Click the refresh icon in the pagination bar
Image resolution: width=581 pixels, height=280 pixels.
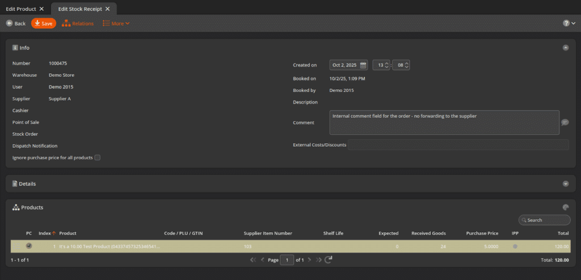pos(329,260)
